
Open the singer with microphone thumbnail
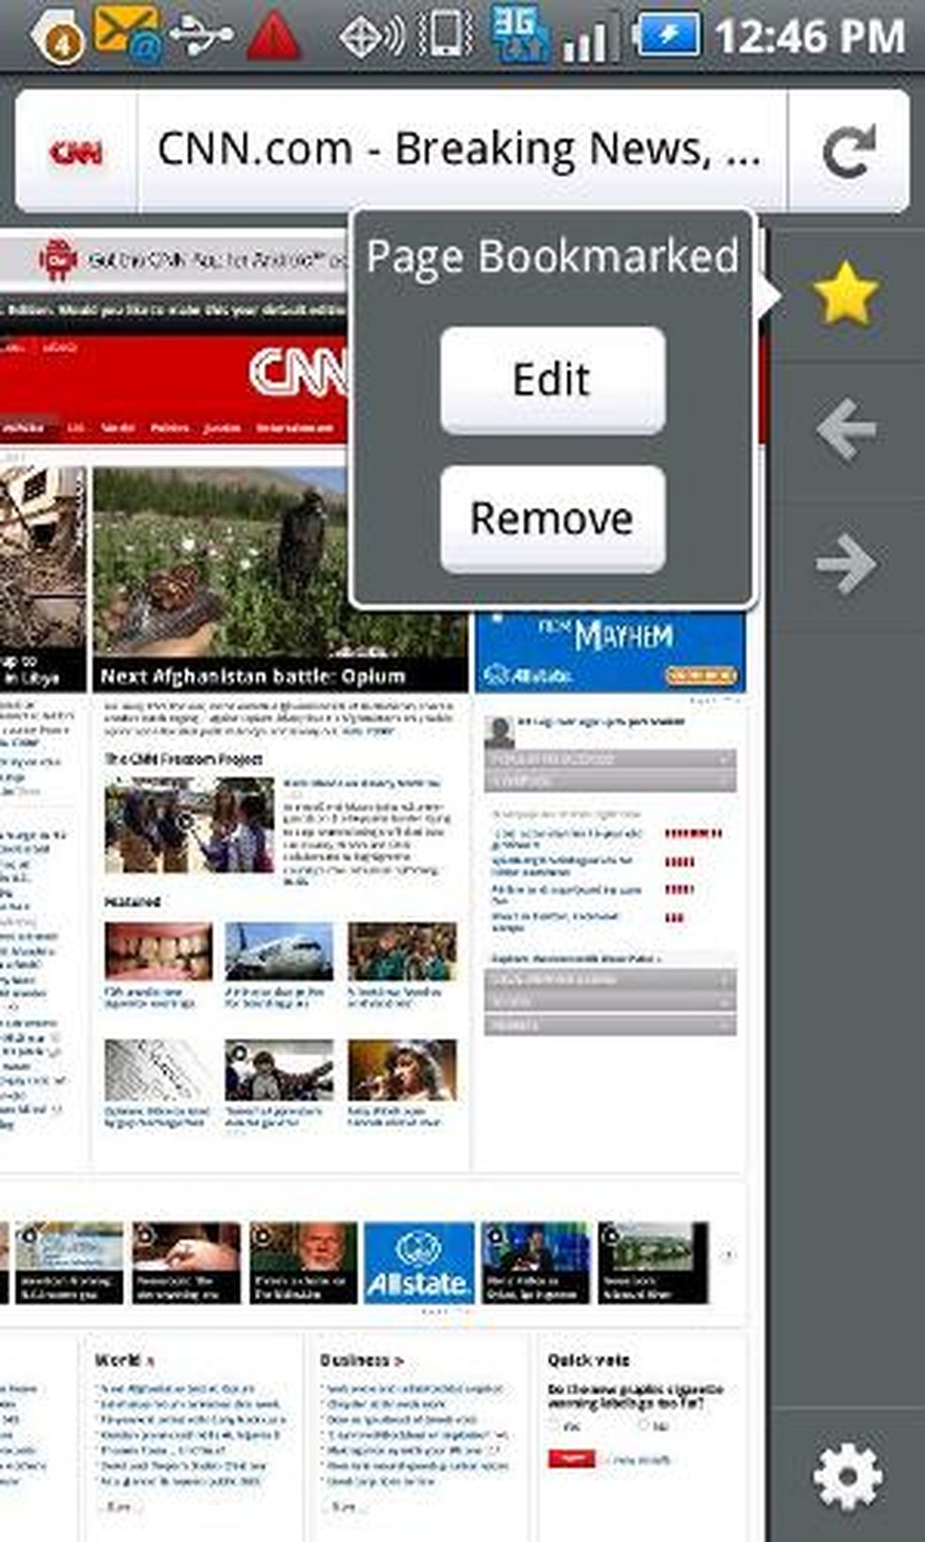pyautogui.click(x=401, y=1069)
